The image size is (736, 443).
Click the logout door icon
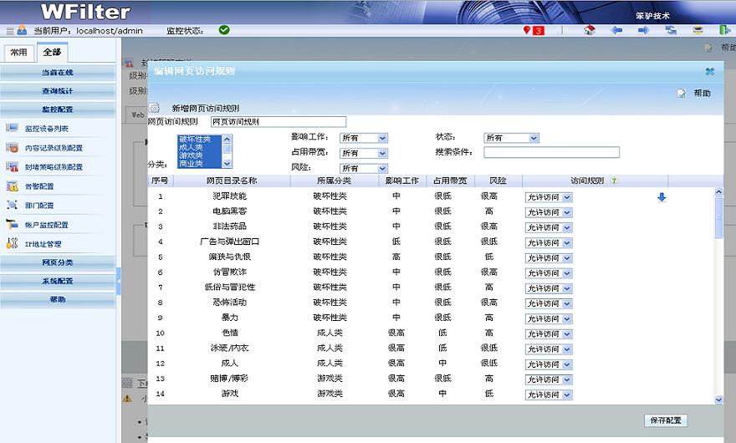tap(724, 30)
